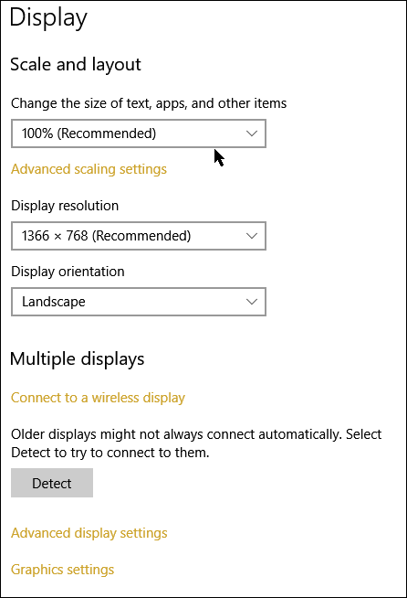Viewport: 407px width, 598px height.
Task: Open the 1366 × 768 resolution dropdown
Action: pyautogui.click(x=138, y=236)
